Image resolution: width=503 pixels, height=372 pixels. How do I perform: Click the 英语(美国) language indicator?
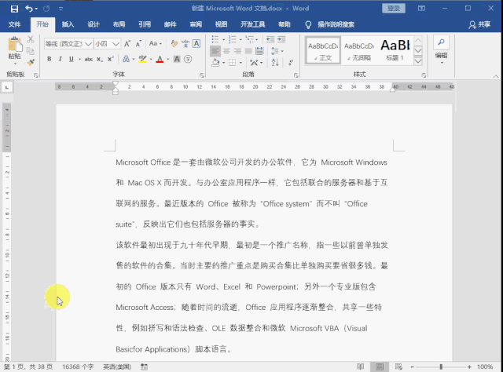pos(117,367)
